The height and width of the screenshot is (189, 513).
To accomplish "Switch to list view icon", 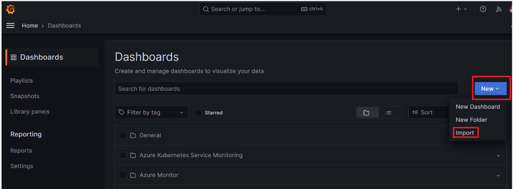I will pyautogui.click(x=388, y=113).
